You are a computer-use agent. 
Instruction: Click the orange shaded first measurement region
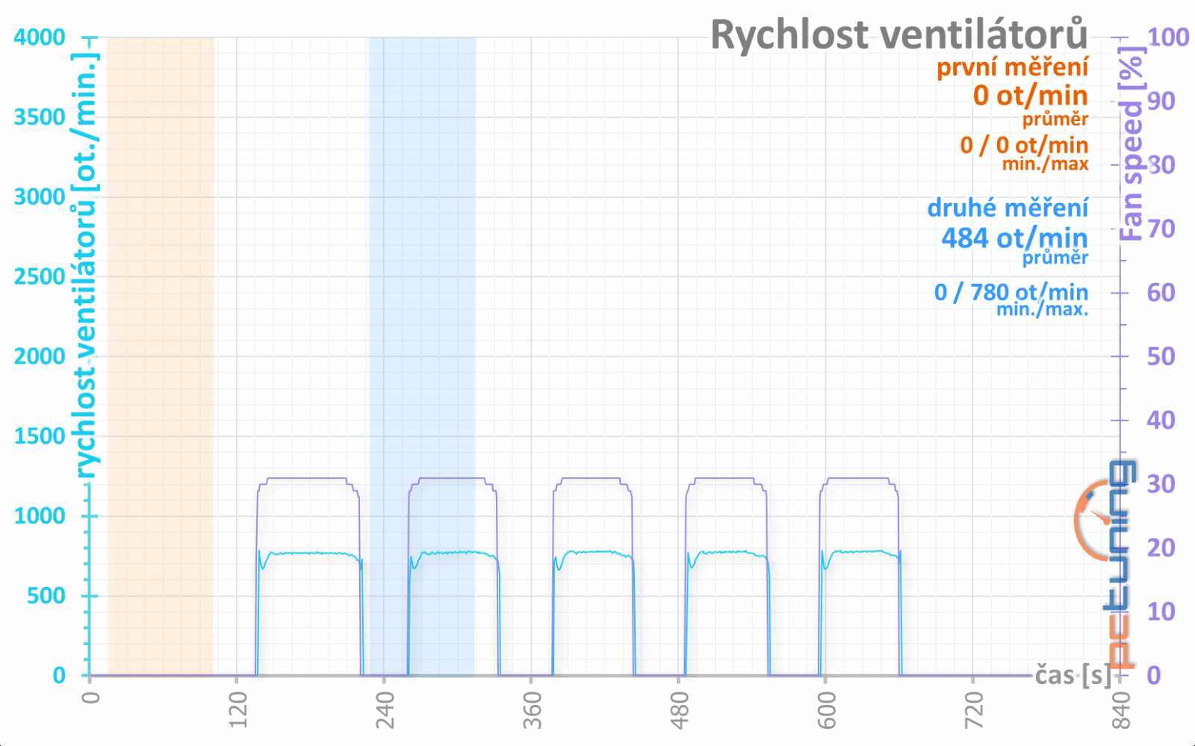click(161, 356)
